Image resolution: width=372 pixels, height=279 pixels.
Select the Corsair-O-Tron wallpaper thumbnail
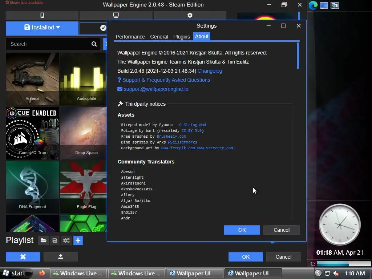[32, 133]
